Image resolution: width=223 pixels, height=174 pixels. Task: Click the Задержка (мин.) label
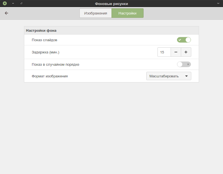(46, 52)
